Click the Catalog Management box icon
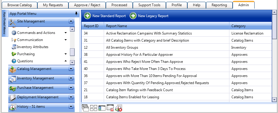The image size is (278, 113). click(12, 69)
